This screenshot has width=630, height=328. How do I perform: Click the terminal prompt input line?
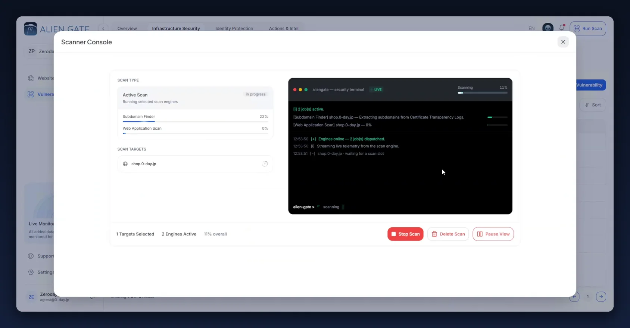pyautogui.click(x=400, y=207)
